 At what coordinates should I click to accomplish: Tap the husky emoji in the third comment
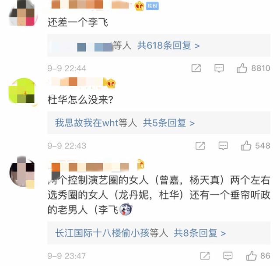[126, 210]
